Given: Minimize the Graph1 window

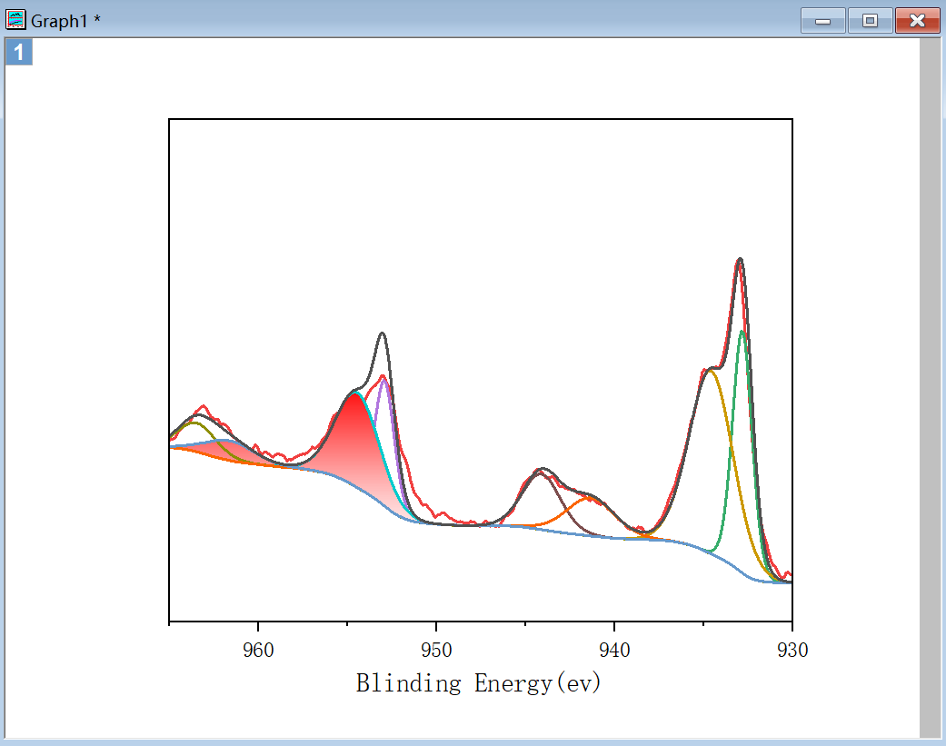Looking at the screenshot, I should tap(823, 21).
